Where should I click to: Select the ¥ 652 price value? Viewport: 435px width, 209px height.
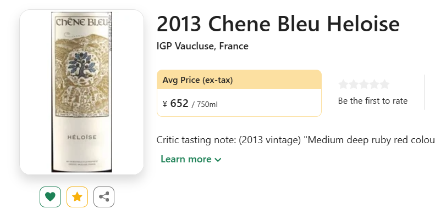175,104
